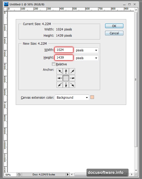This screenshot has width=142, height=179.
Task: Set anchor to the top-center arrow
Action: (x=66, y=71)
